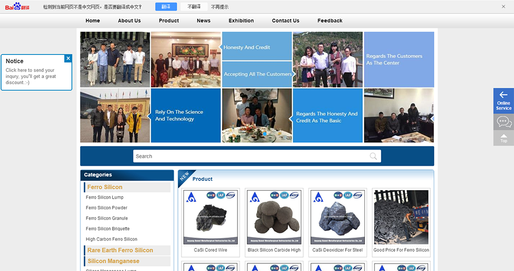Open the Product menu

pos(169,21)
